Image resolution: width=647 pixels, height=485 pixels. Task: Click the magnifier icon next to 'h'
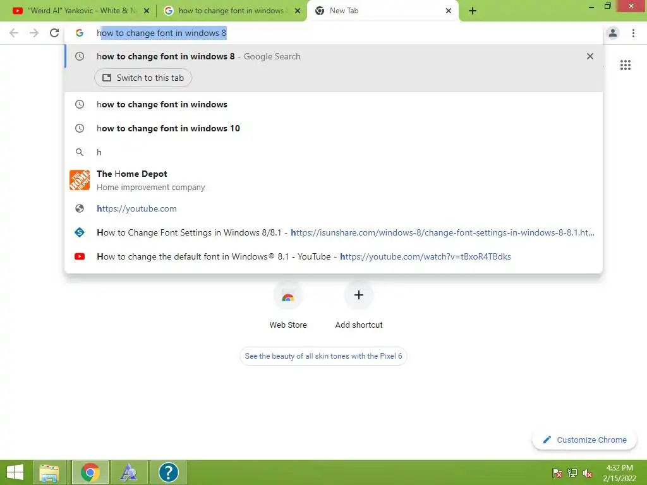80,152
